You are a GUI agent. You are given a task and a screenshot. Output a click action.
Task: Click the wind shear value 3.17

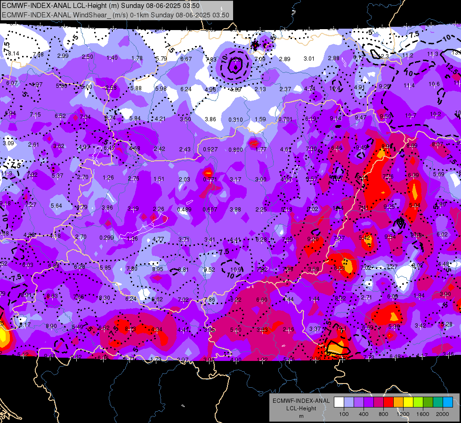235,180
